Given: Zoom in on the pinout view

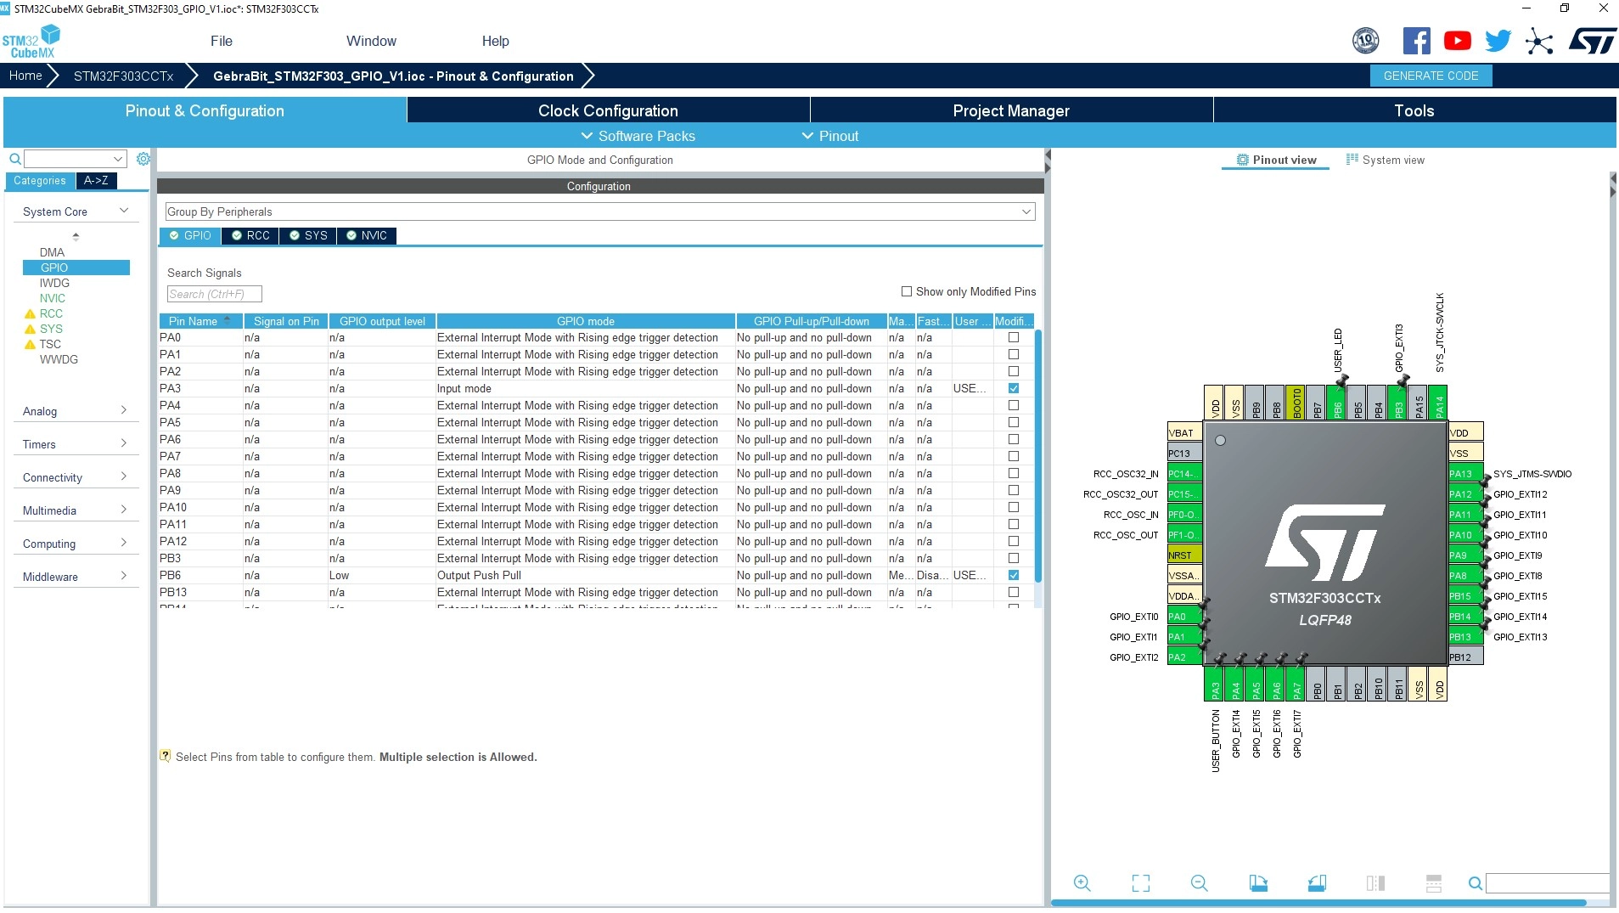Looking at the screenshot, I should [1082, 883].
